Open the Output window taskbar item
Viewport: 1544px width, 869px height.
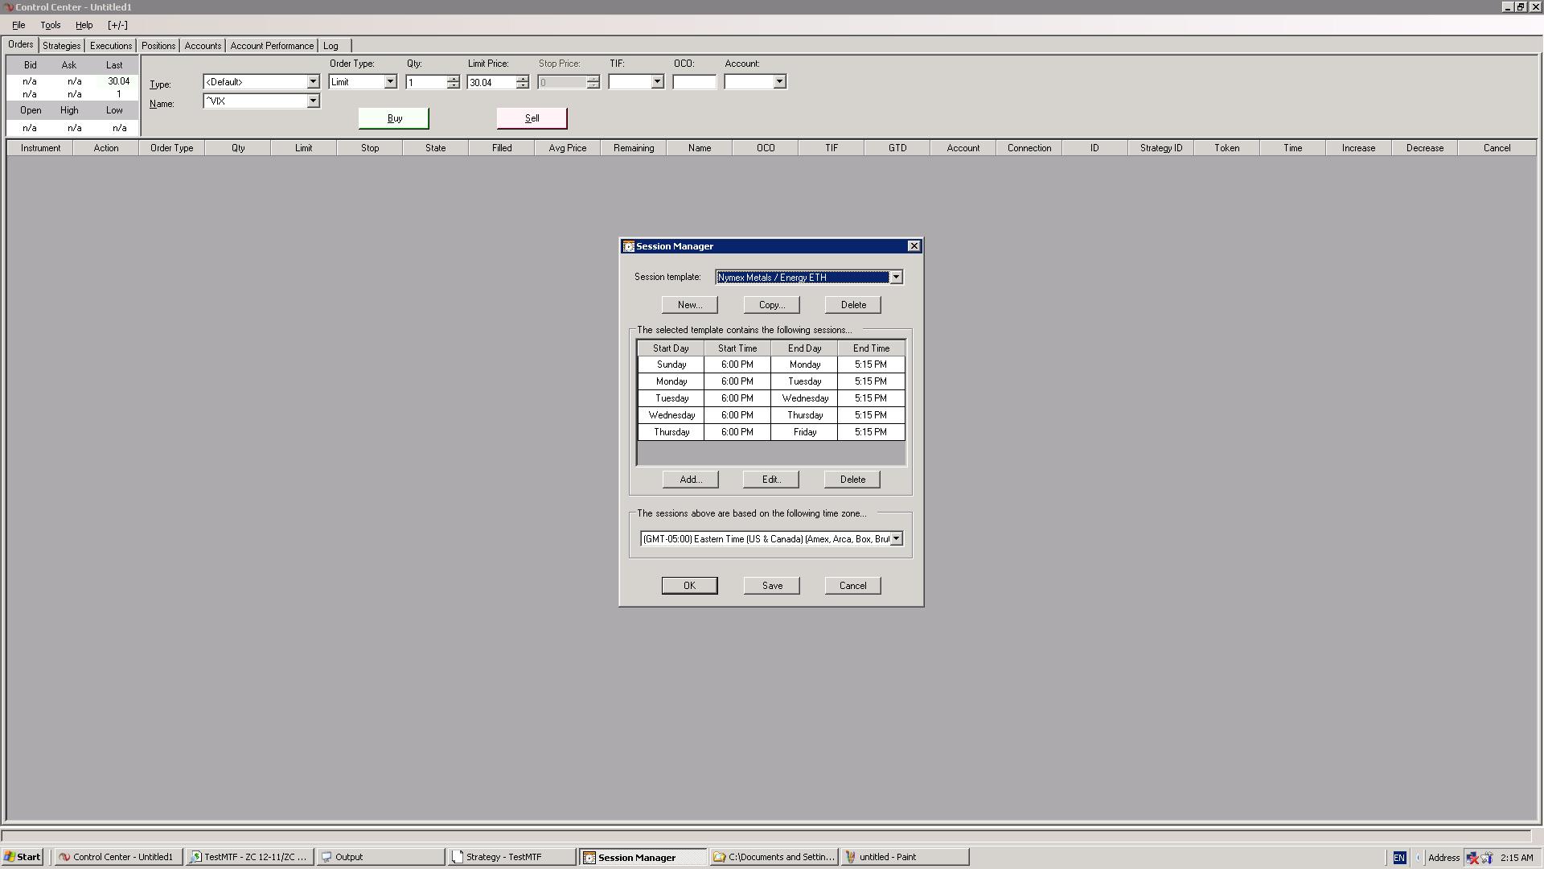click(x=380, y=857)
